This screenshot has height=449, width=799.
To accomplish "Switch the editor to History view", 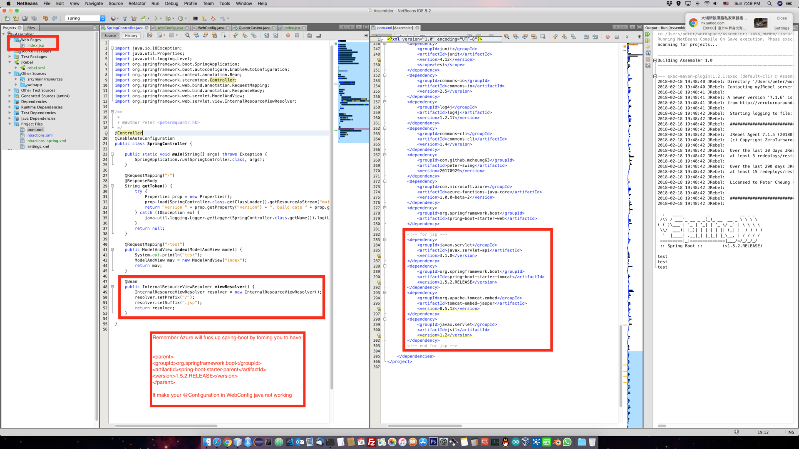I will (131, 35).
